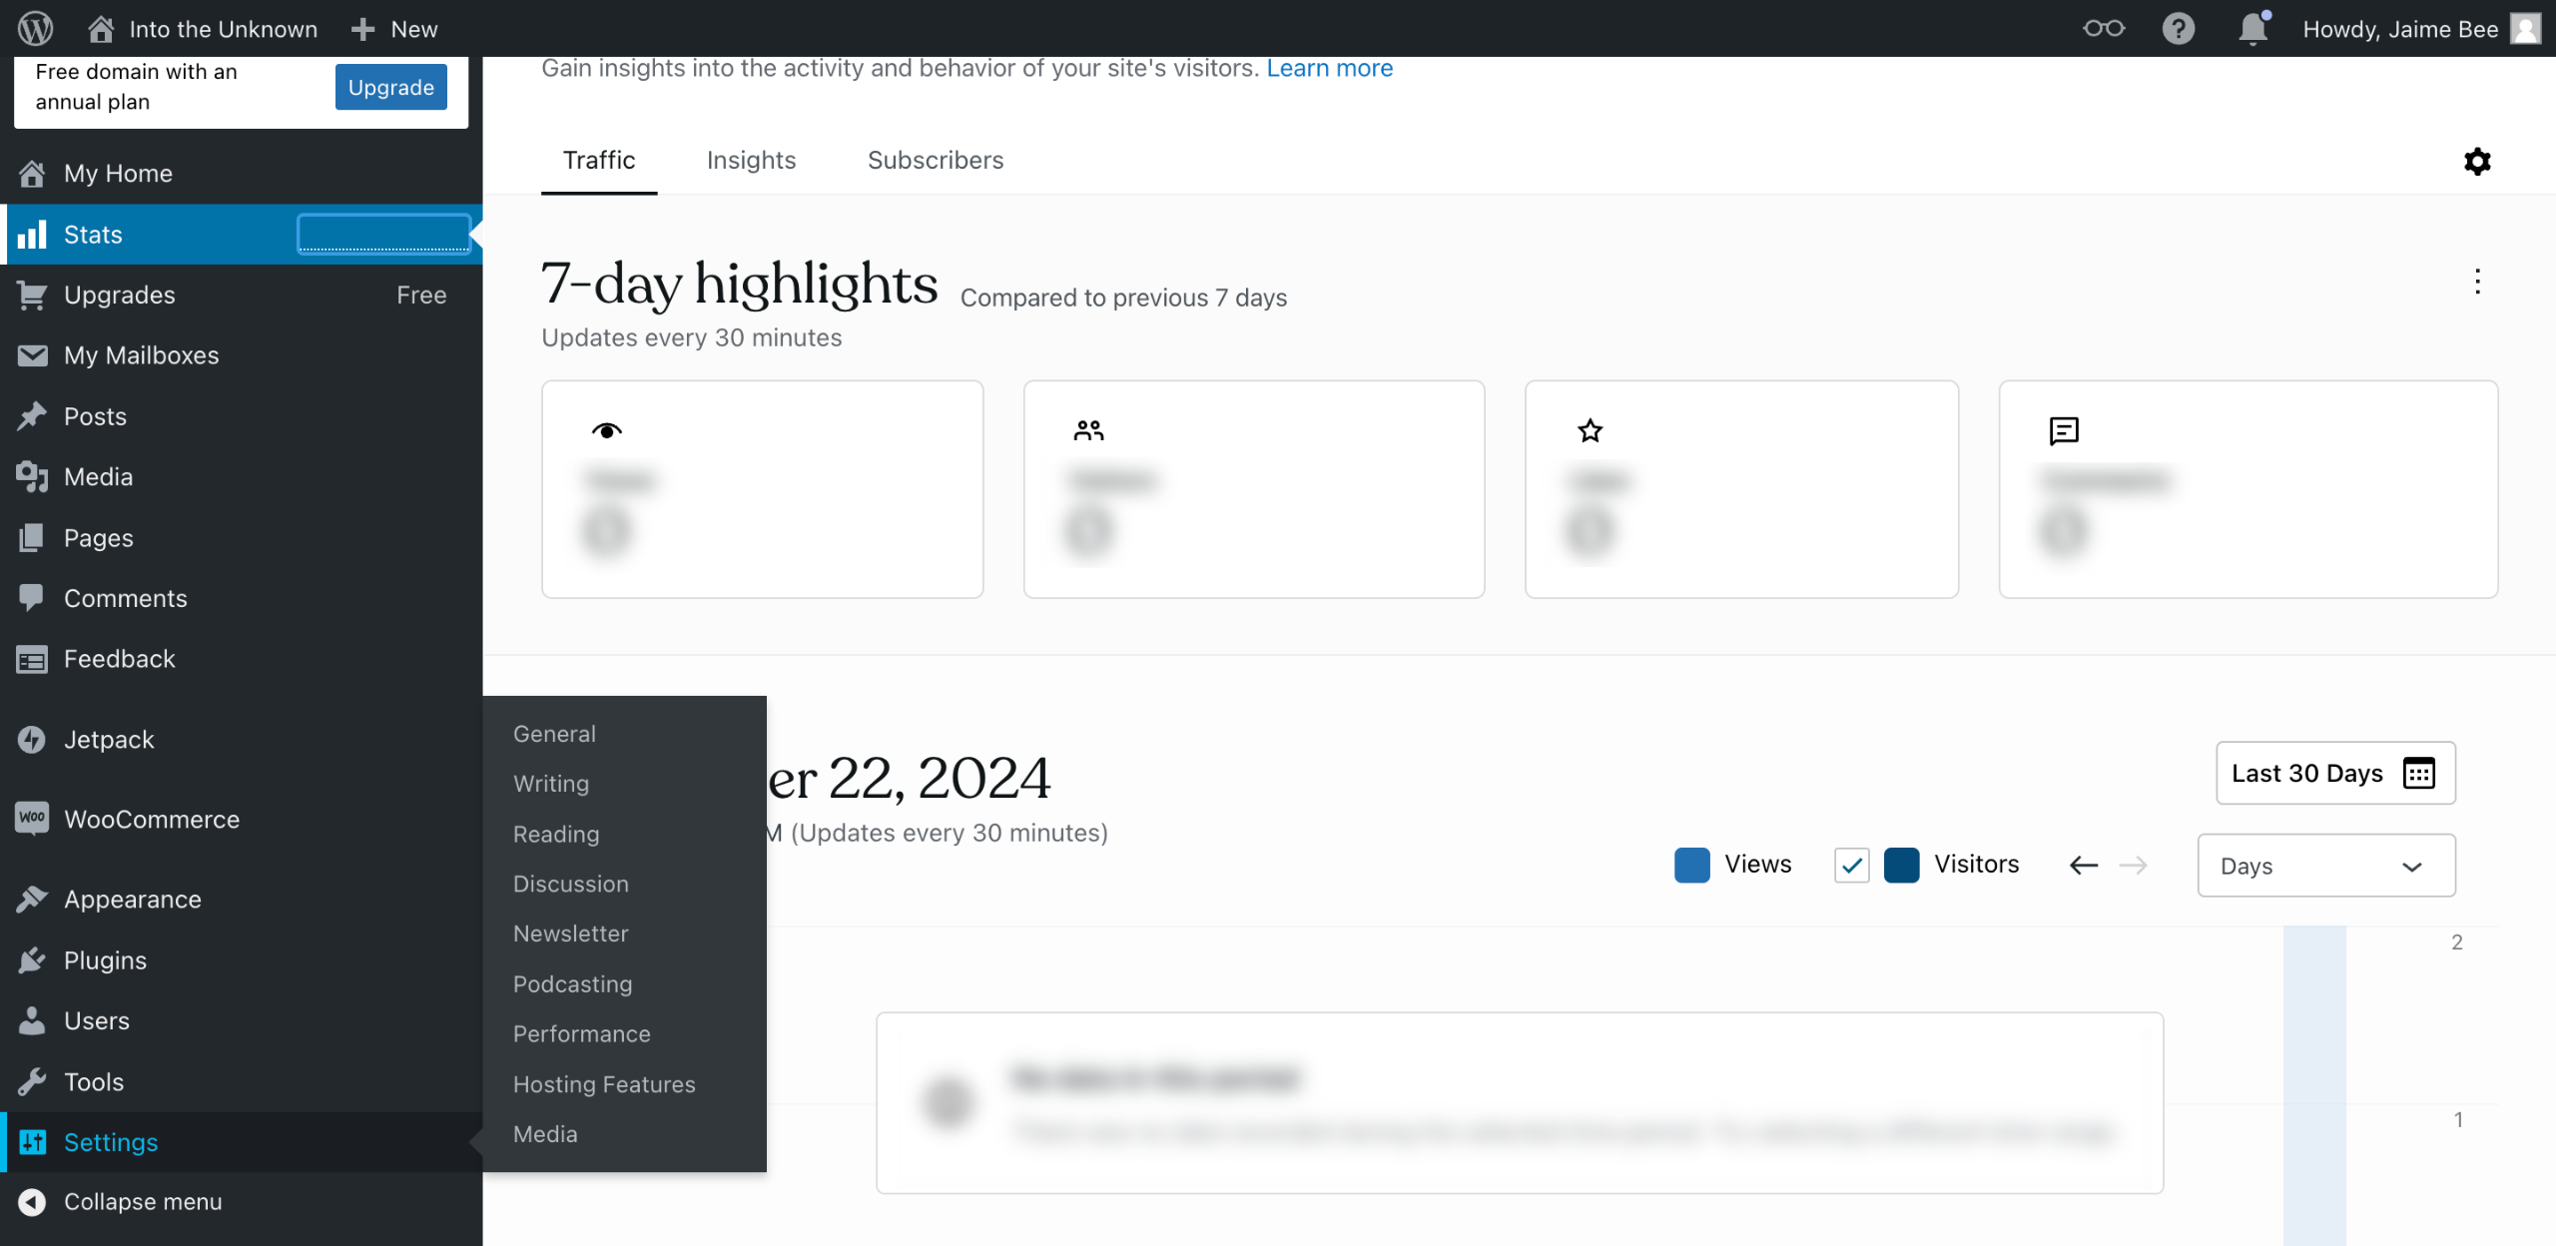
Task: Click the Jetpack sidebar icon
Action: [32, 740]
